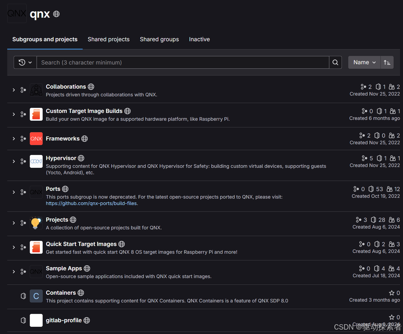
Task: Click the public globe icon beside qnx title
Action: (x=56, y=14)
